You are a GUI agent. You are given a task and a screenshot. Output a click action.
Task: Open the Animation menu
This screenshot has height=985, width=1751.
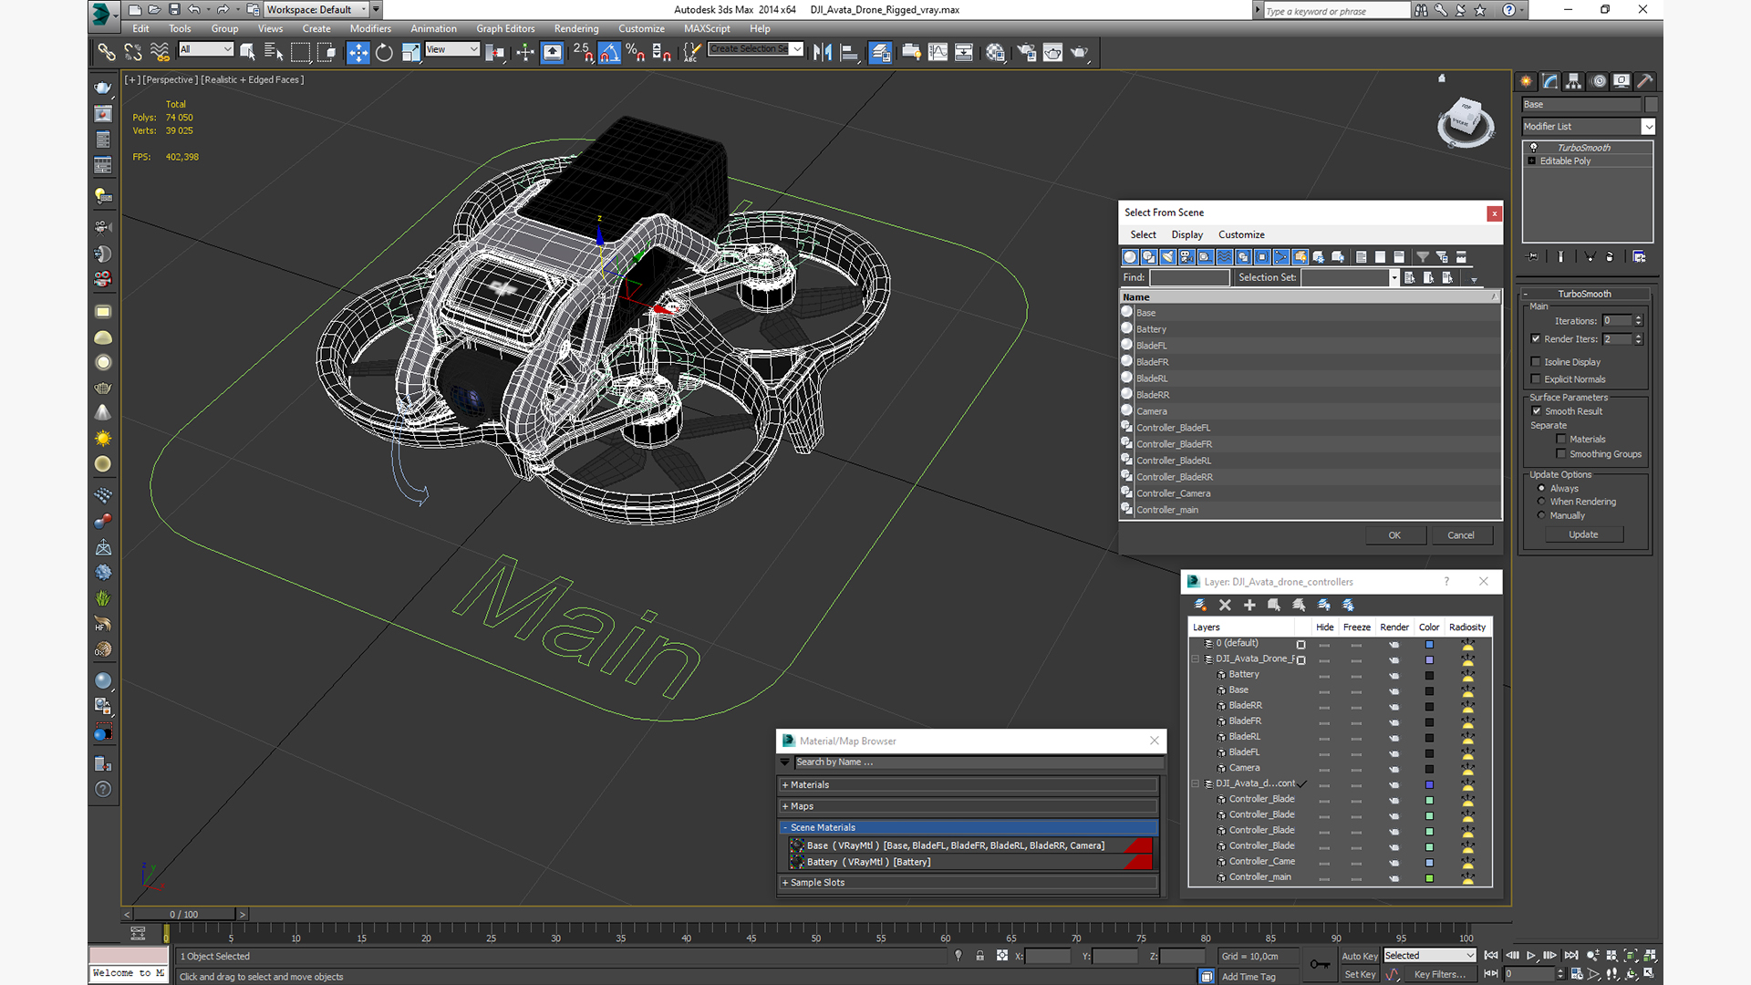coord(433,28)
